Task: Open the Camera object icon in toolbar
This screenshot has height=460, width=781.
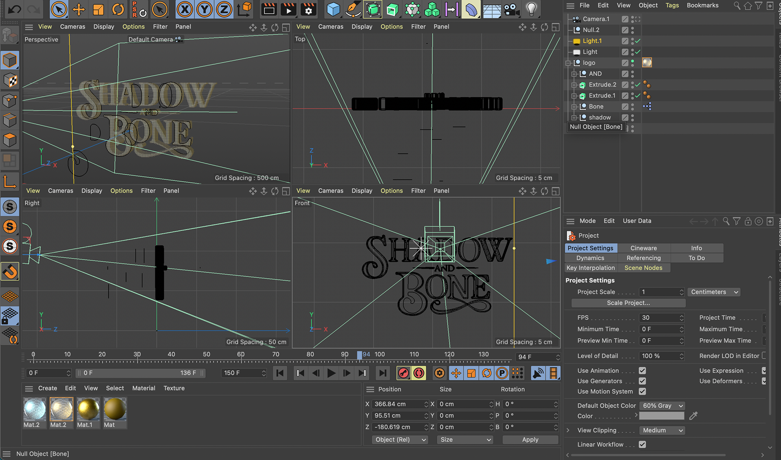Action: click(x=511, y=9)
